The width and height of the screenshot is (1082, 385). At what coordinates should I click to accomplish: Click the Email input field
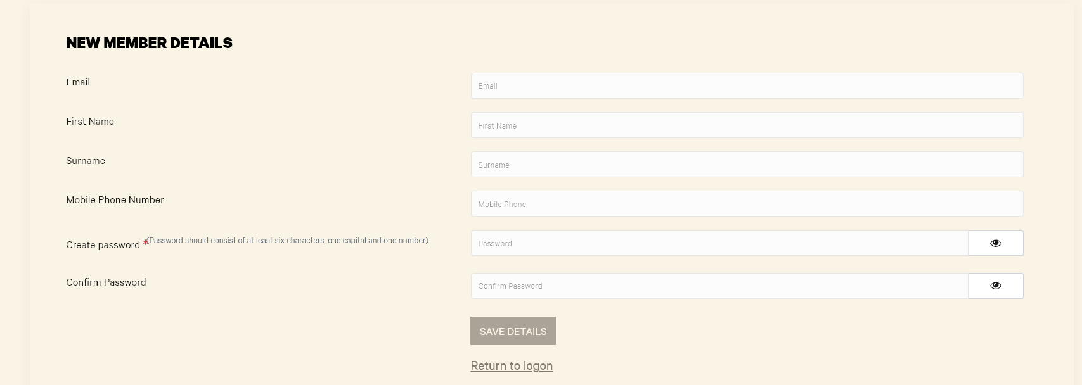pyautogui.click(x=746, y=86)
